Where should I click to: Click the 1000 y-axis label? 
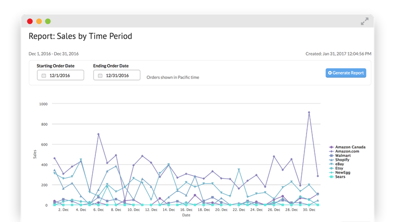(x=43, y=104)
